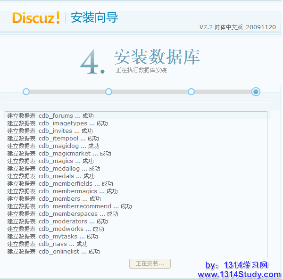
Task: Open the www.1314Study.com link
Action: tap(239, 274)
